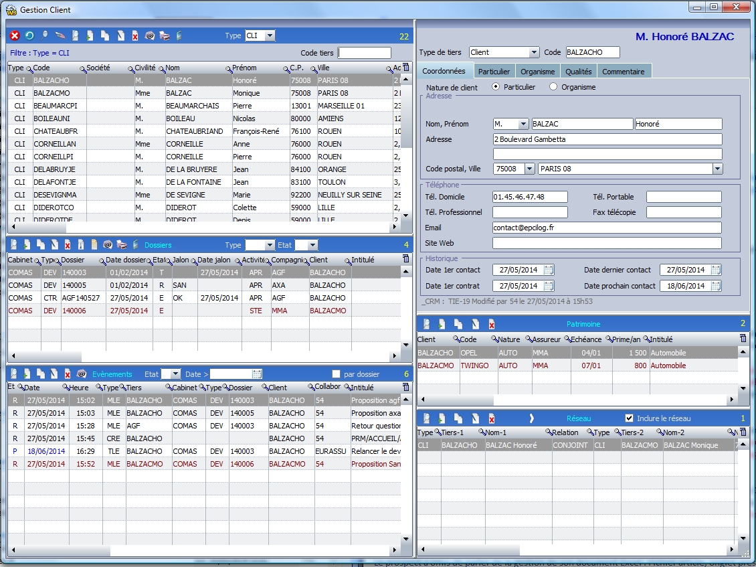Click the blue refresh icon in clients toolbar
This screenshot has width=756, height=567.
coord(29,35)
